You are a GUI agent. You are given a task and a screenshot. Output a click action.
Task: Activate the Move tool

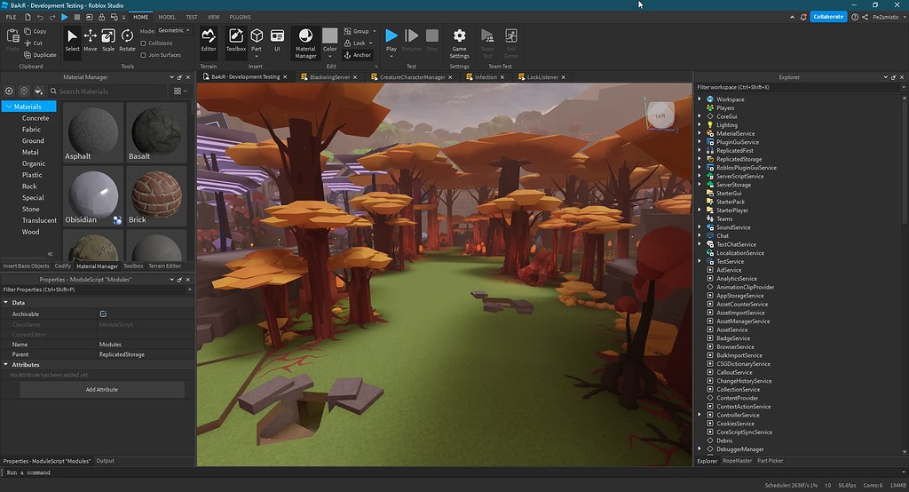coord(91,41)
